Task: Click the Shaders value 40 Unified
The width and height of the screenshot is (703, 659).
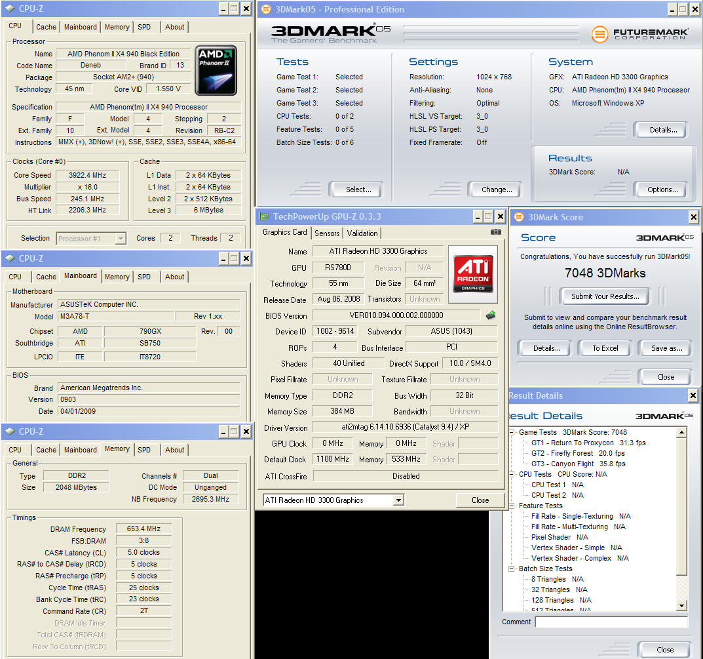Action: (x=349, y=363)
